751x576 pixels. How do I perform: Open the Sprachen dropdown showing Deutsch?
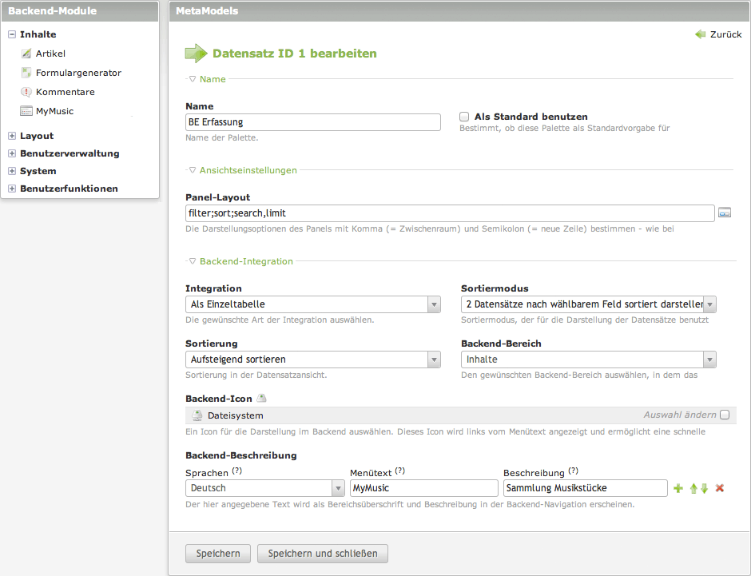point(264,488)
